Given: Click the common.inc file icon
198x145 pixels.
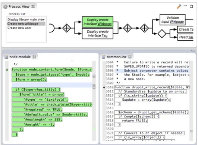Looking at the screenshot, I should coord(103,57).
